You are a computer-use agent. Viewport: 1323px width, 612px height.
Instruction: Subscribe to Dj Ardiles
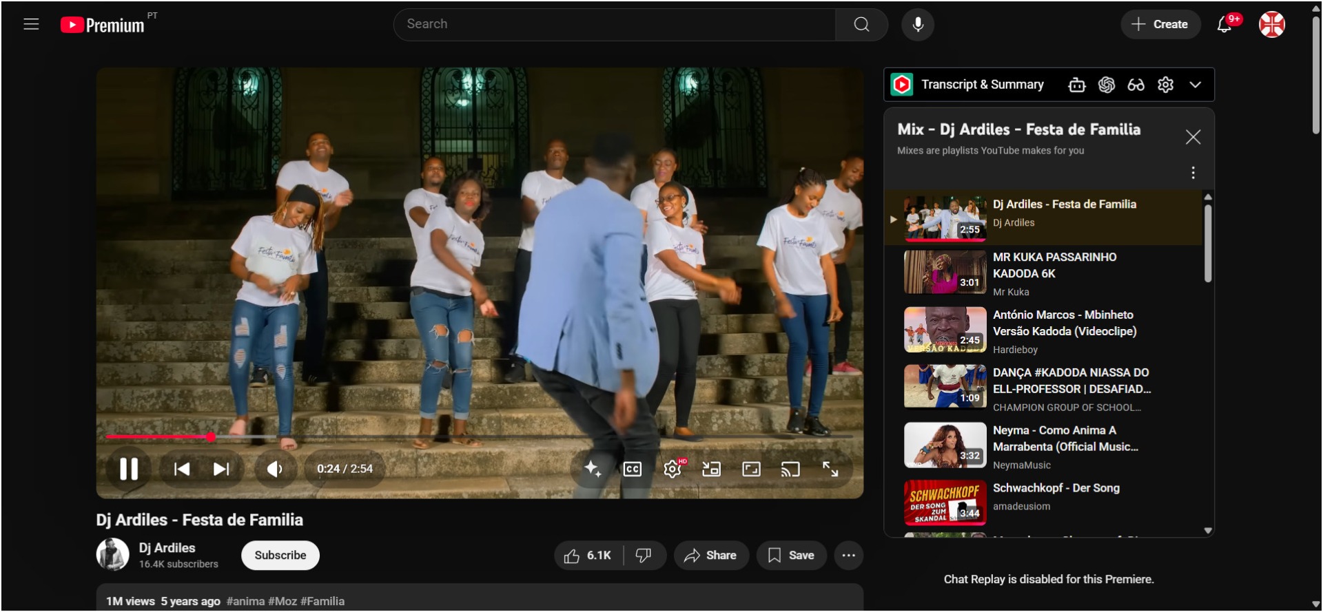[280, 556]
